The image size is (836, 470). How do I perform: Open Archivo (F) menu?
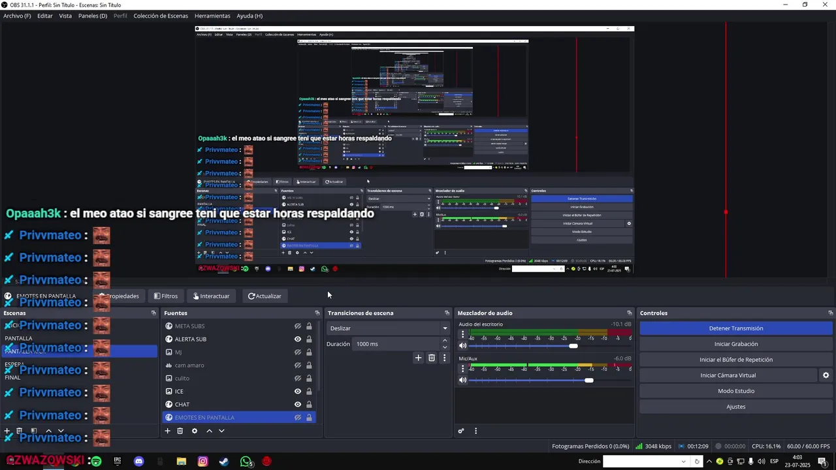[x=17, y=16]
